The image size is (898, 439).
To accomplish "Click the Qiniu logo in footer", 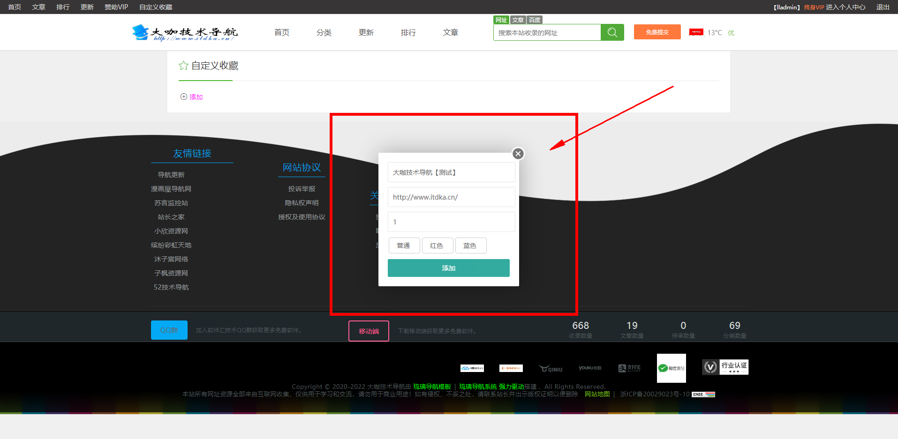I will [x=551, y=369].
